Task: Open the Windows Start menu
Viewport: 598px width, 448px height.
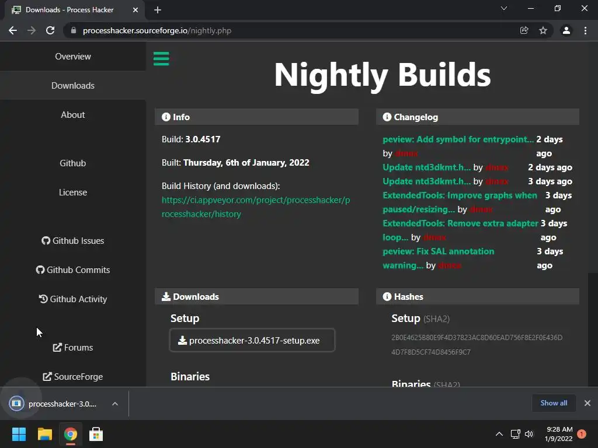Action: click(x=19, y=434)
